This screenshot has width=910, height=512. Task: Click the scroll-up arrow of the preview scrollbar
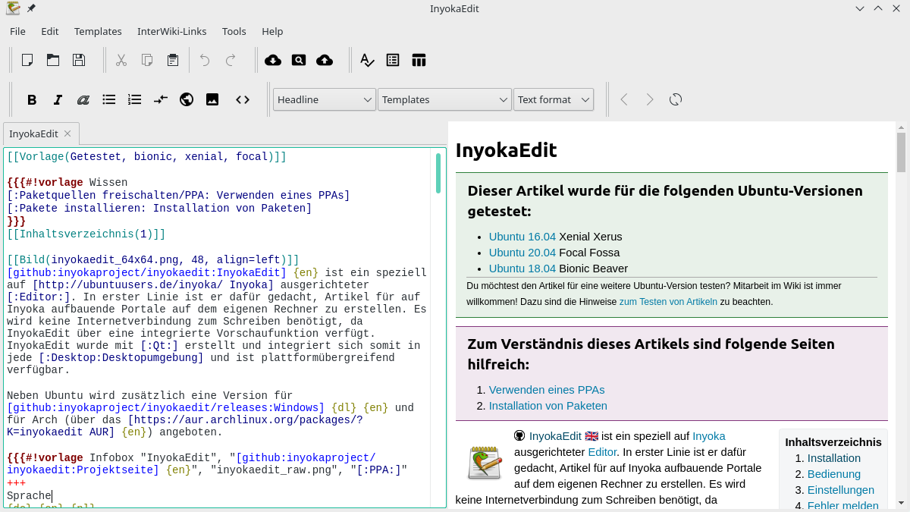point(901,126)
